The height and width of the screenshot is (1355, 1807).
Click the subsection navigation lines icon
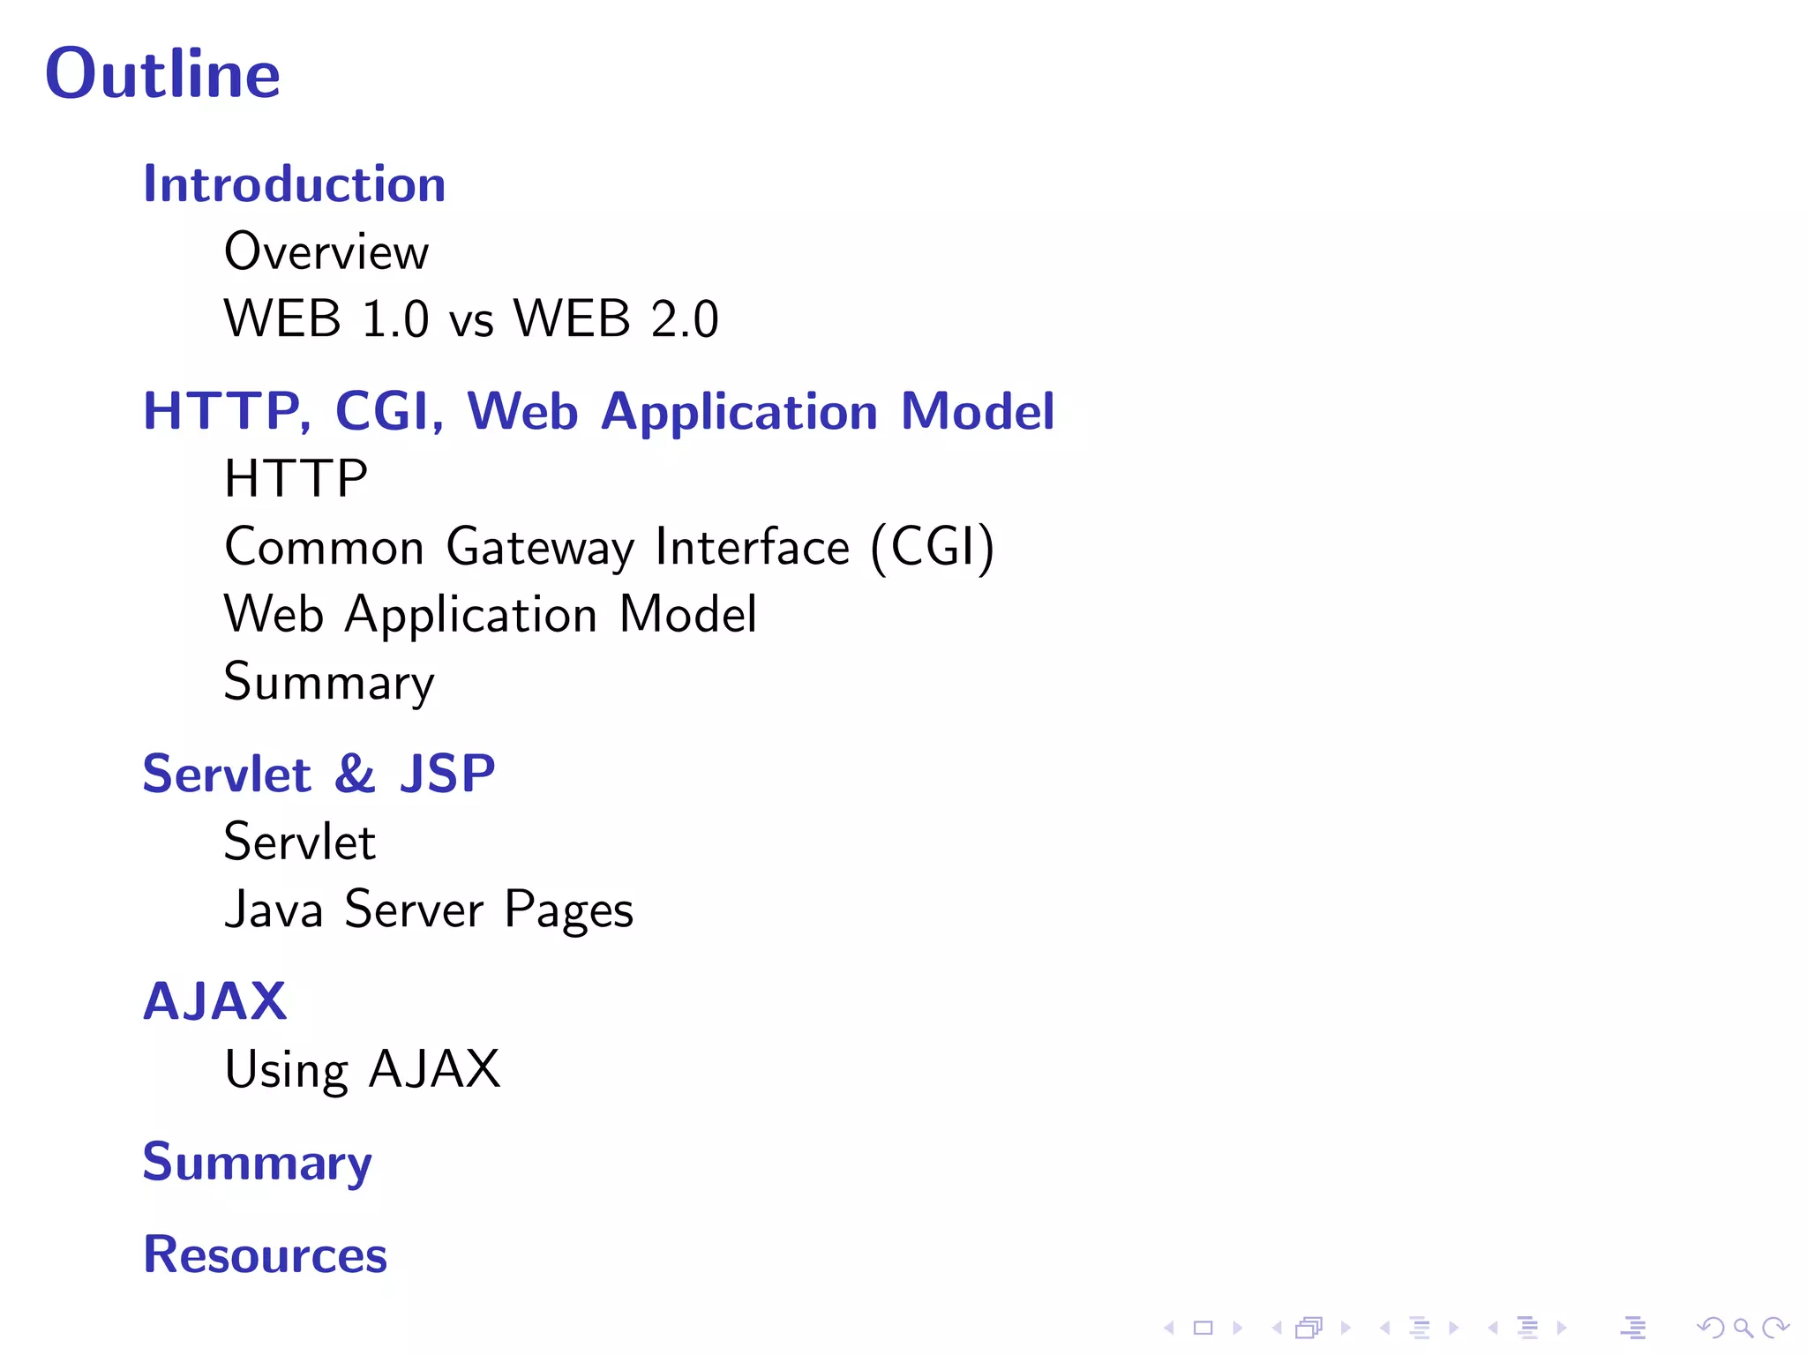[1419, 1328]
